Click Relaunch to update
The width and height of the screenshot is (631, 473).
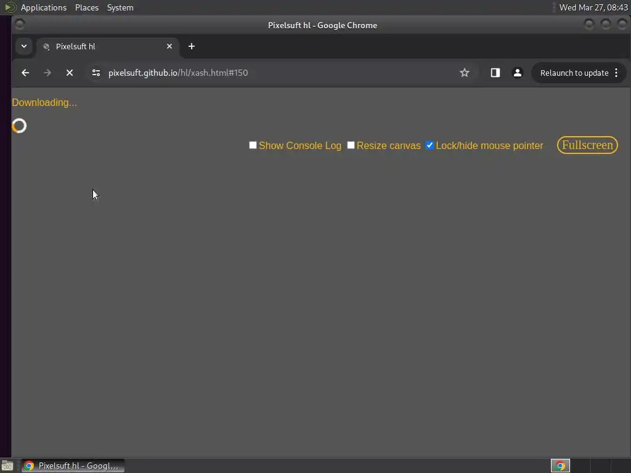pos(574,73)
